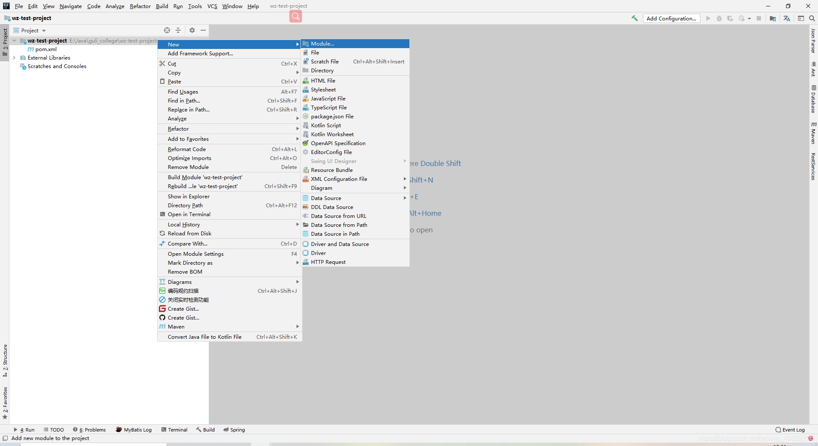Click the Translate icon in toolbar
Screen dimensions: 818x446
pyautogui.click(x=786, y=18)
